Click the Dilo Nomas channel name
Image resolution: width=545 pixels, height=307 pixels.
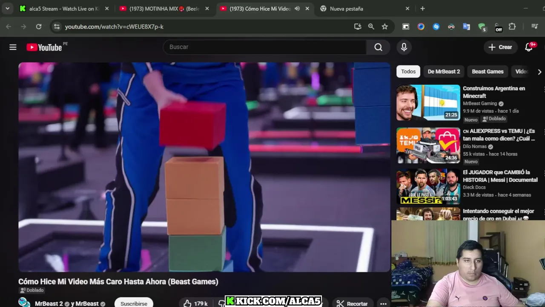[475, 146]
